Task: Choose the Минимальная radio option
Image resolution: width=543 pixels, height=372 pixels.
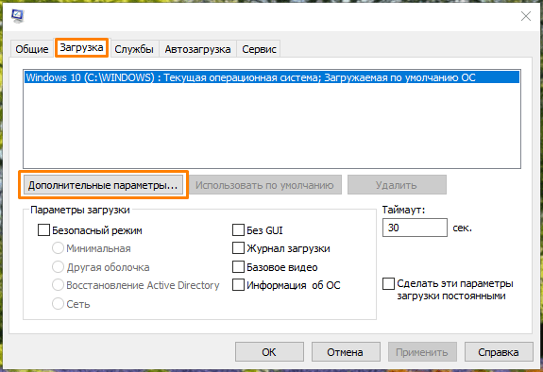Action: 58,248
